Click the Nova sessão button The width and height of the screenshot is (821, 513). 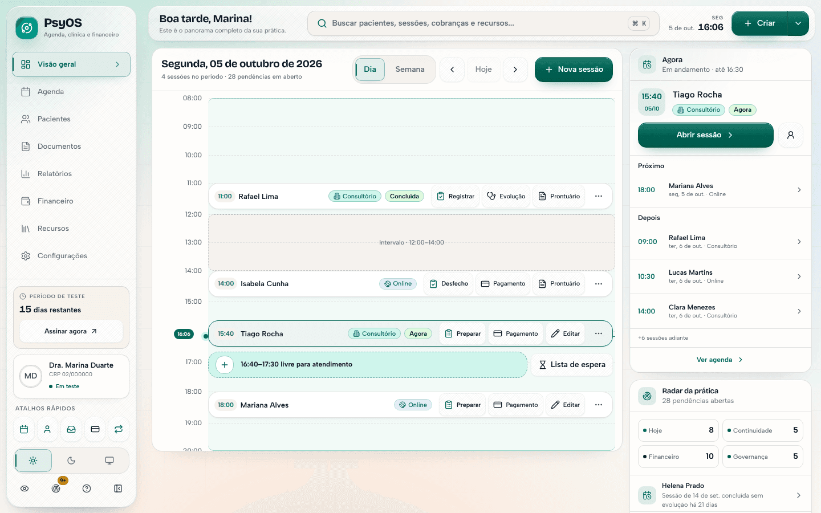point(574,70)
